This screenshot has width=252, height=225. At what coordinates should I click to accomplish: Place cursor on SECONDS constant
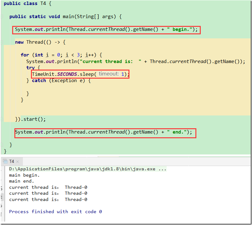[67, 74]
